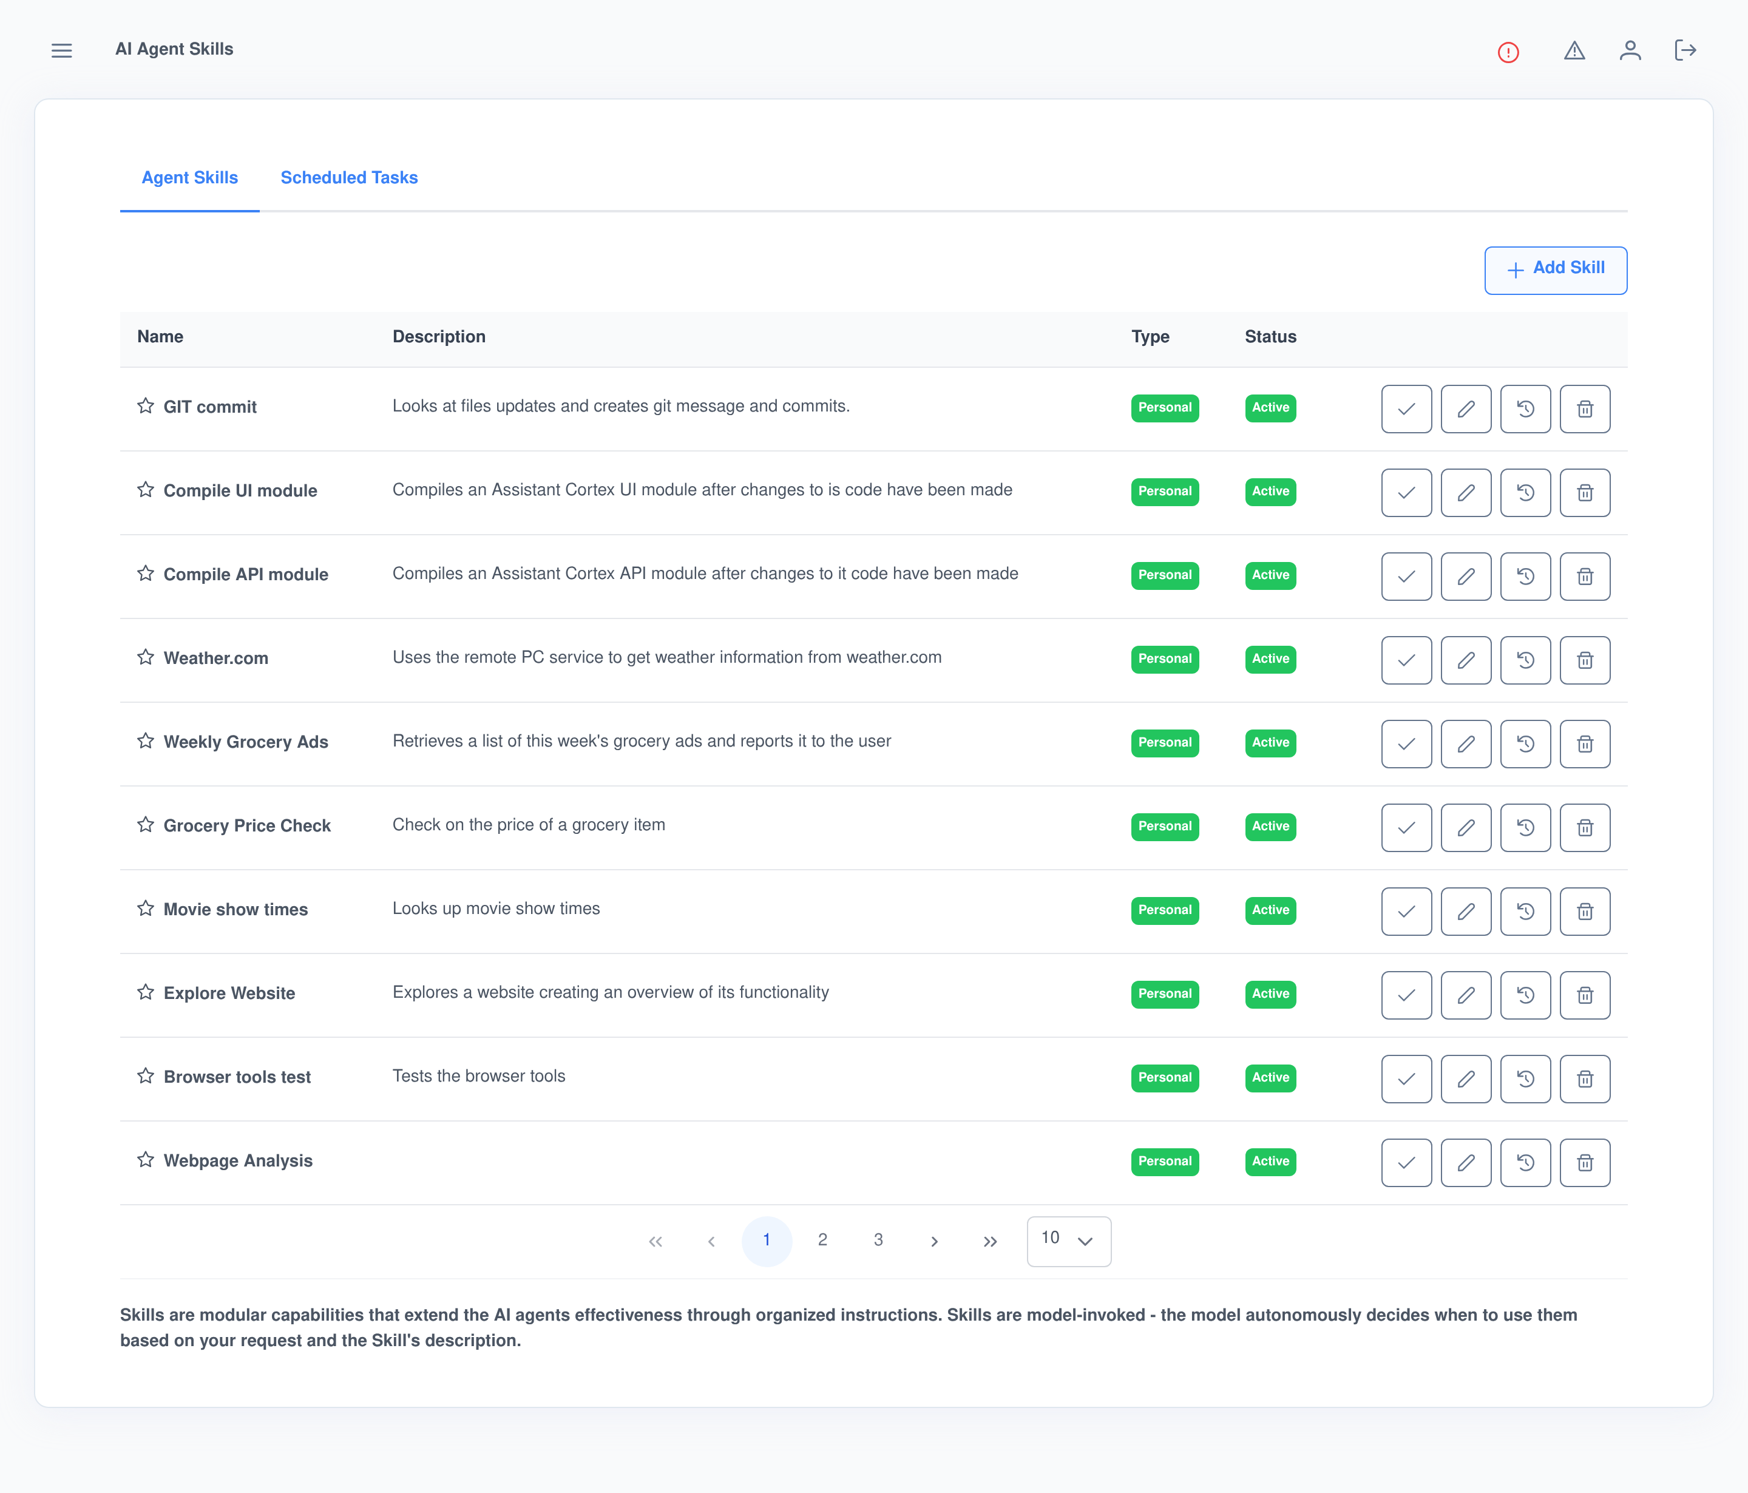1748x1493 pixels.
Task: Click checkmark icon for Compile API module
Action: point(1406,576)
